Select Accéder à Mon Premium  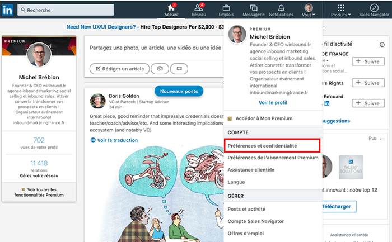pyautogui.click(x=264, y=118)
